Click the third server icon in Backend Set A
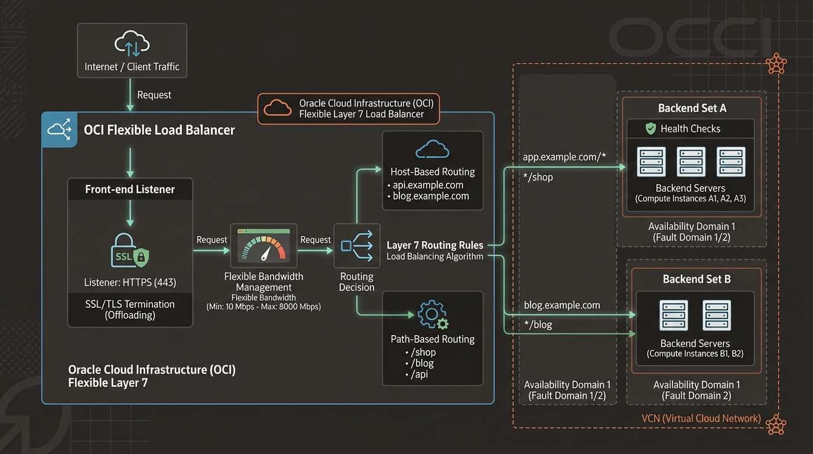The height and width of the screenshot is (454, 813). 731,161
